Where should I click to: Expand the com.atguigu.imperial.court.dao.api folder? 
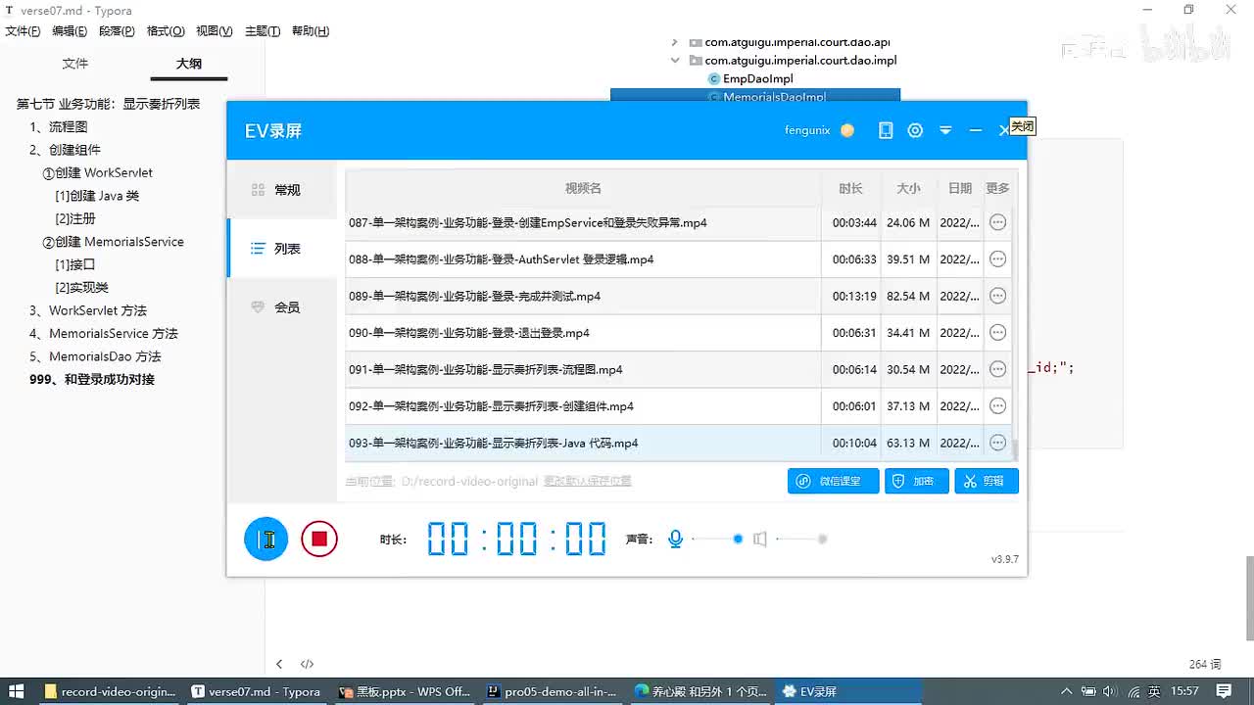coord(674,42)
